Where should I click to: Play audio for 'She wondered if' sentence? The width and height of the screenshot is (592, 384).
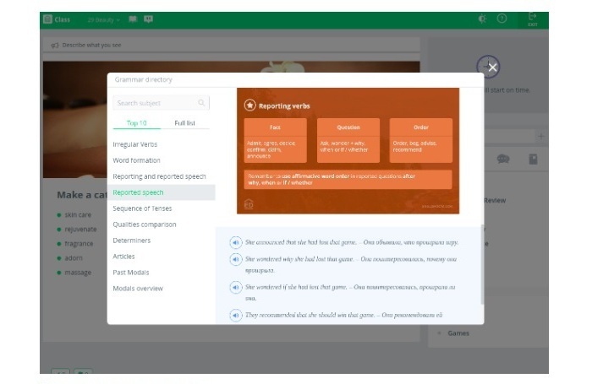pos(237,288)
